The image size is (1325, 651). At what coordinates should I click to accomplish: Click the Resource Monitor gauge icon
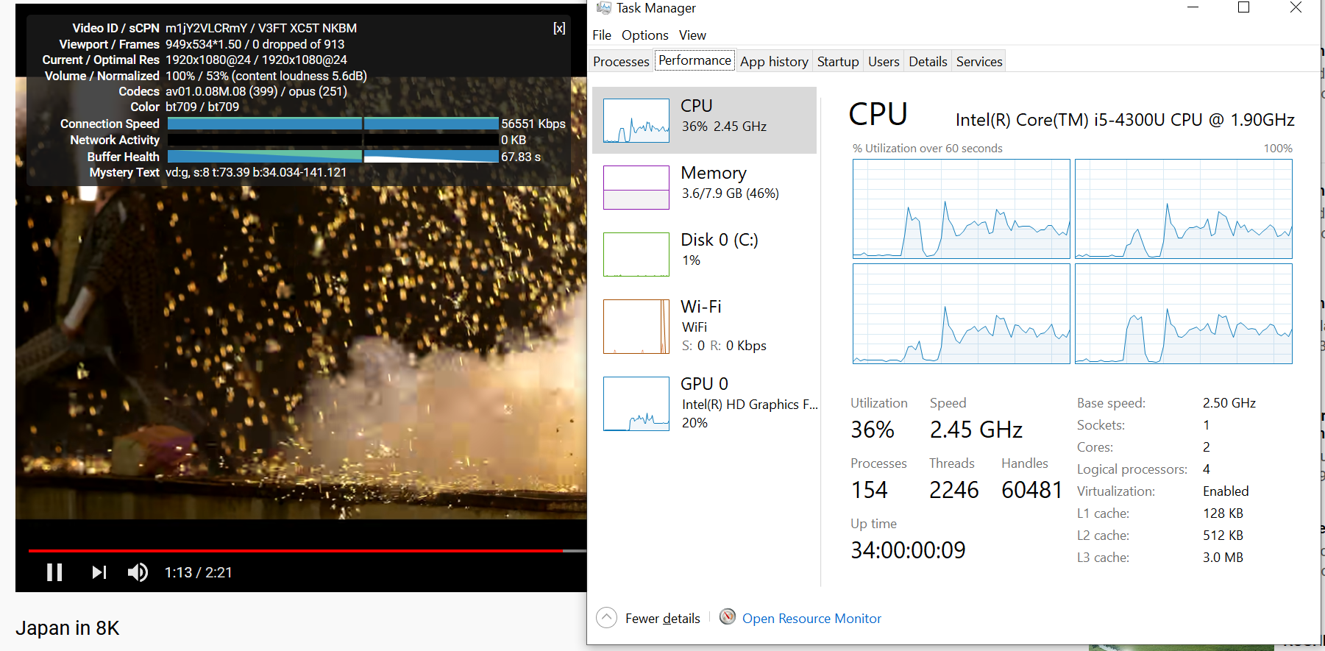tap(728, 616)
